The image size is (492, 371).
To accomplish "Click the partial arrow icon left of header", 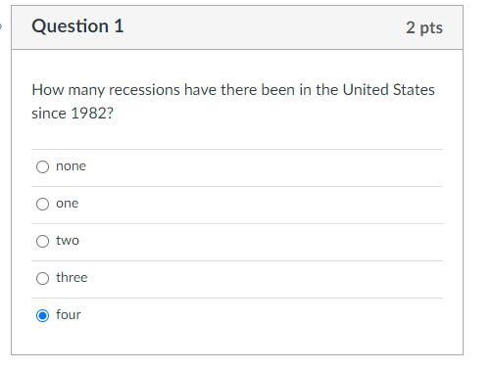I will (x=1, y=26).
